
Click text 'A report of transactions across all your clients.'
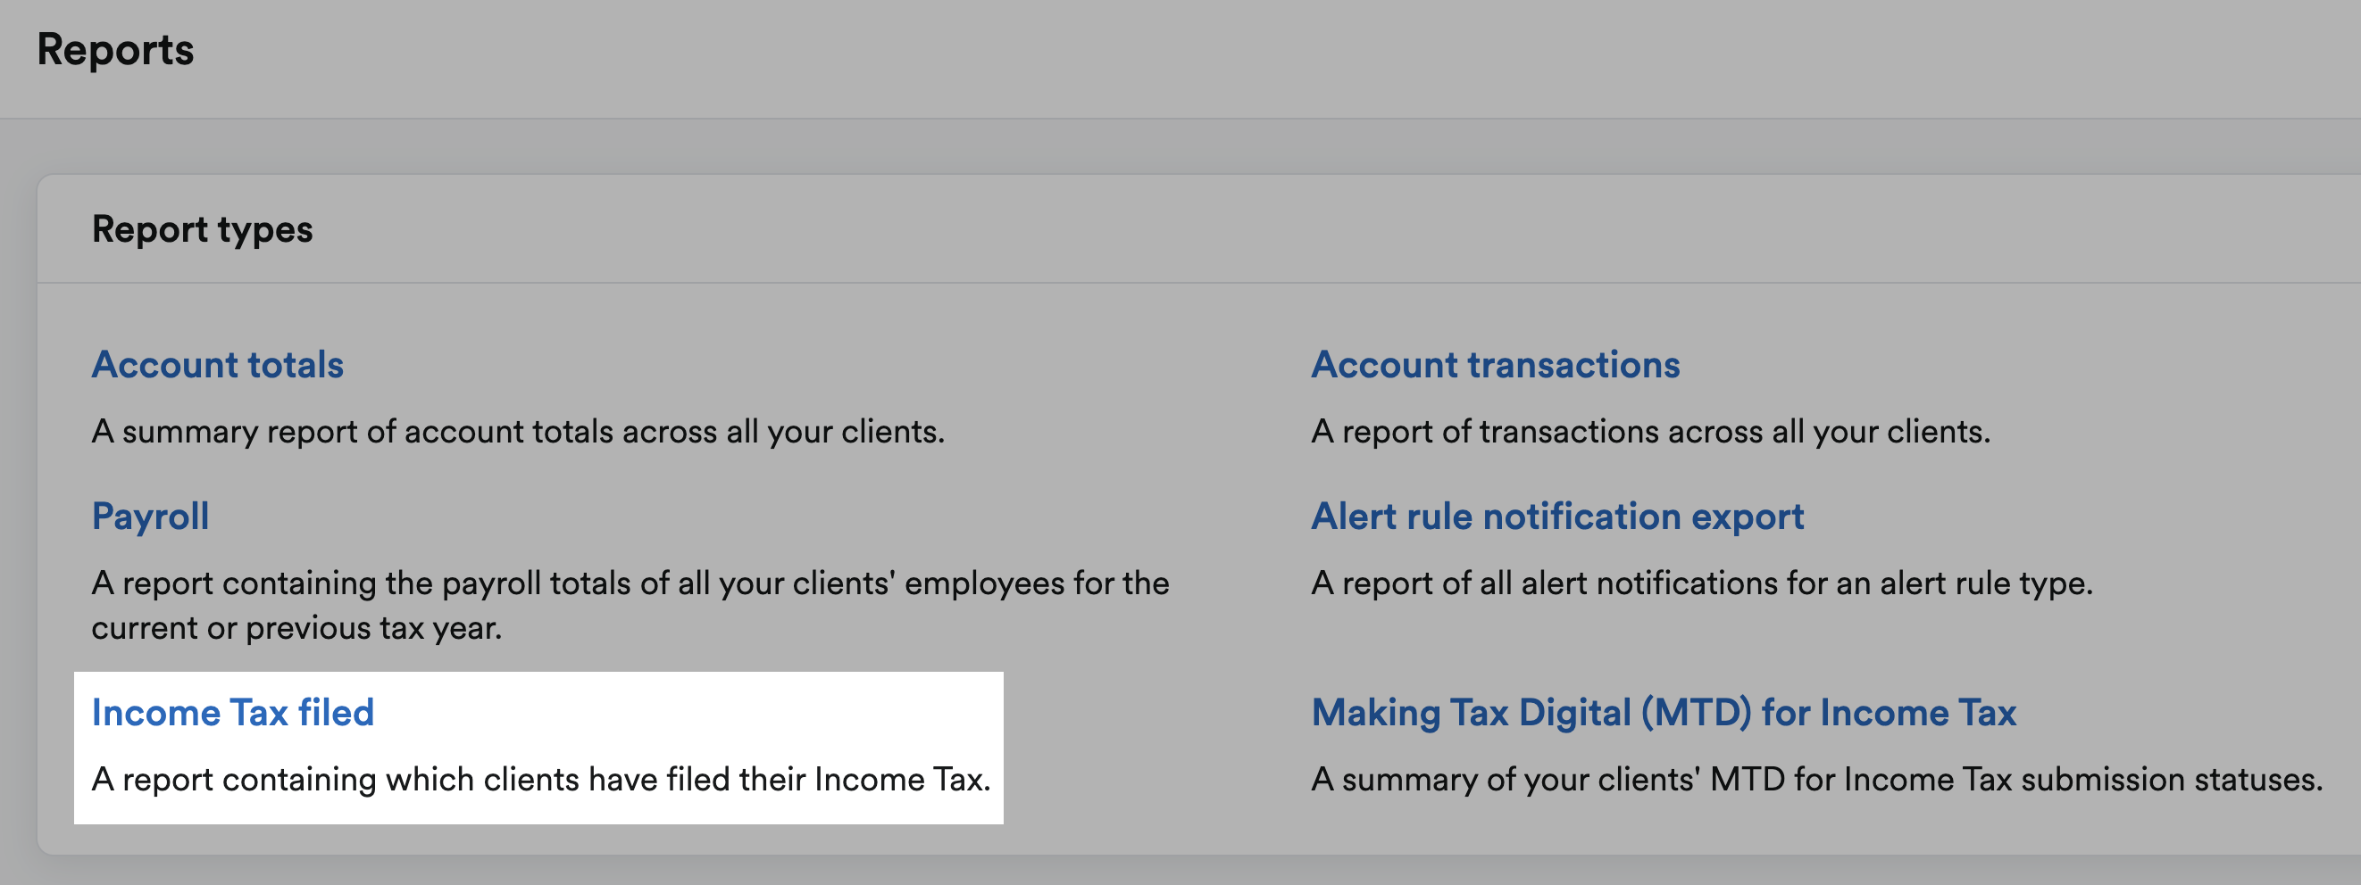(1651, 432)
